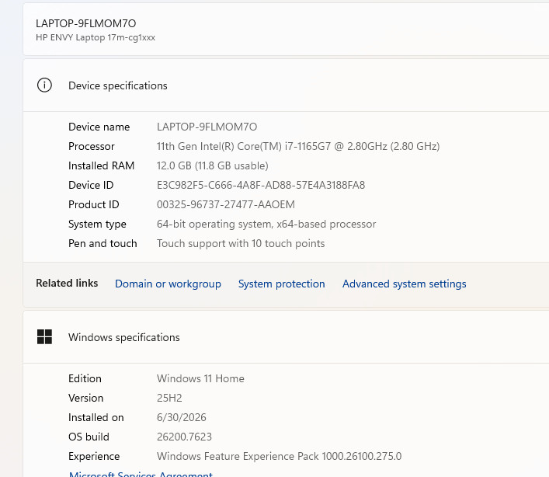This screenshot has height=477, width=549.
Task: Collapse the Device specifications section header
Action: (x=286, y=85)
